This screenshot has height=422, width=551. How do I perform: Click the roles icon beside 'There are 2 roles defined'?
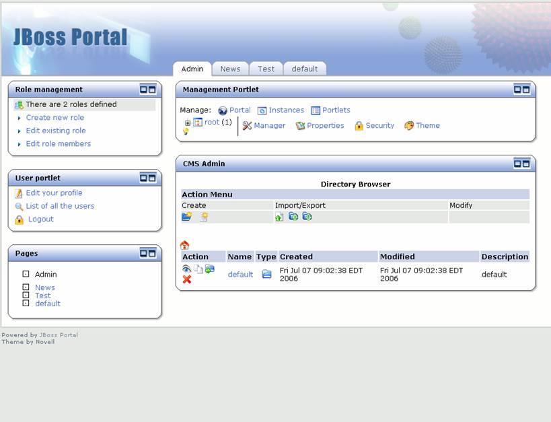point(19,105)
